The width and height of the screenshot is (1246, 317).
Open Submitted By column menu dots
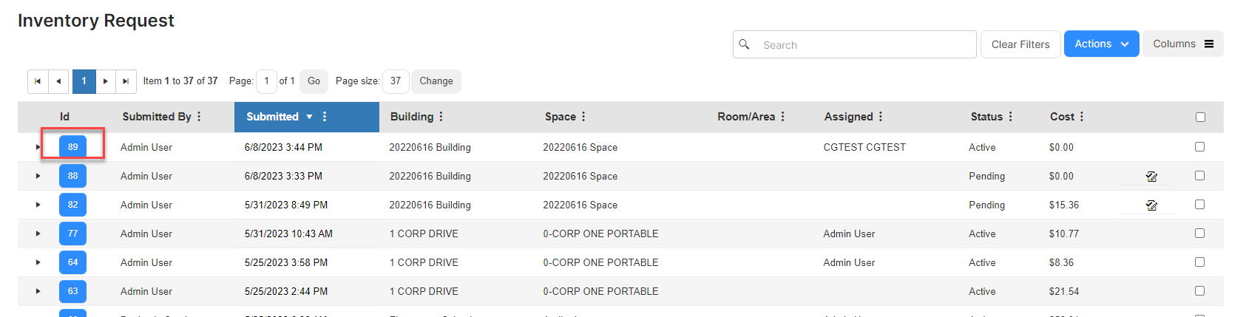199,117
